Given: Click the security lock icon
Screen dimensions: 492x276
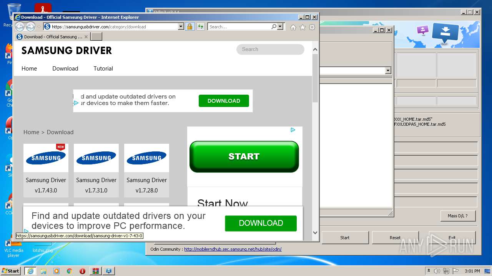Looking at the screenshot, I should click(189, 26).
